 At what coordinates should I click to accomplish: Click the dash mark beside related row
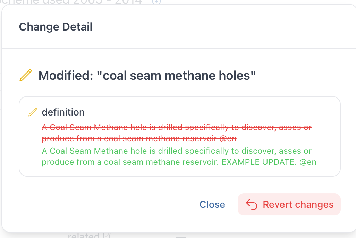(x=181, y=237)
